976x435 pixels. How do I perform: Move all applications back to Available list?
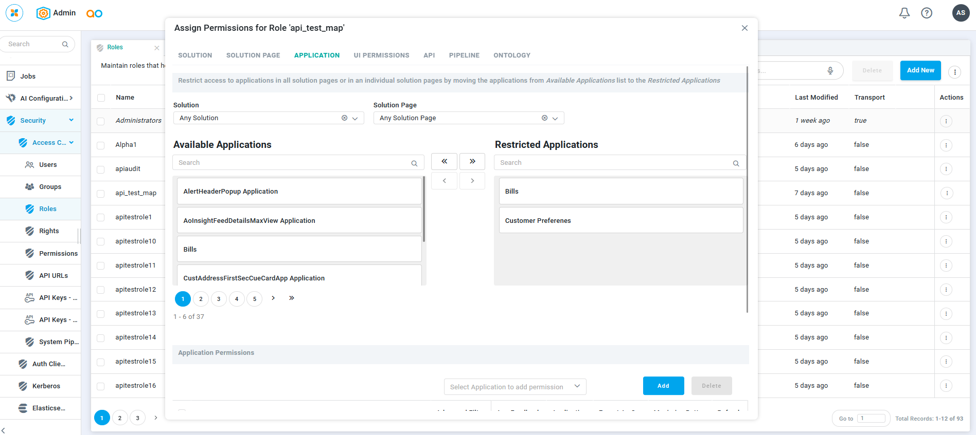click(444, 161)
